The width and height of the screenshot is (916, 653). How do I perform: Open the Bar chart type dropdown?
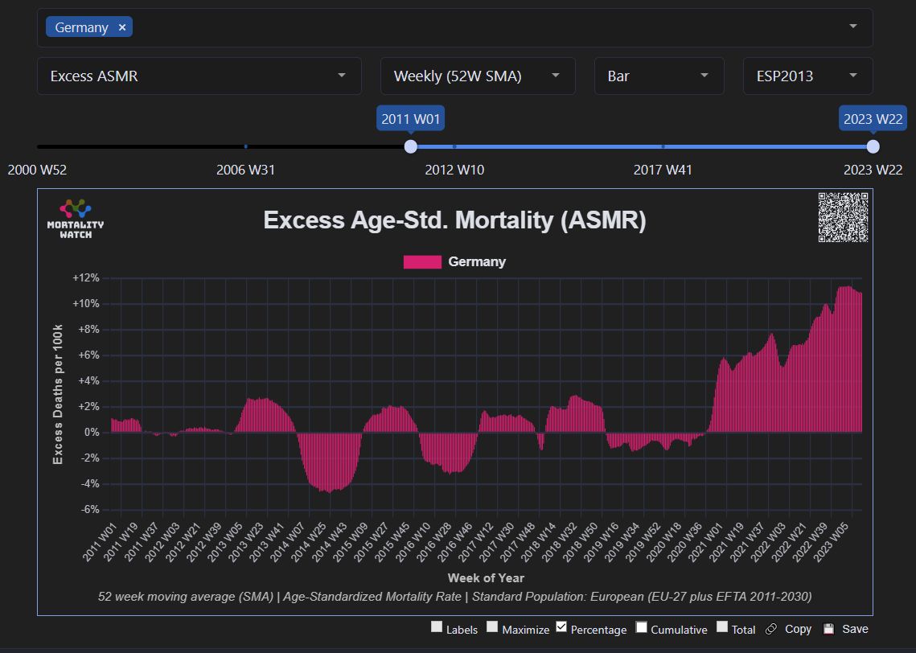coord(659,76)
